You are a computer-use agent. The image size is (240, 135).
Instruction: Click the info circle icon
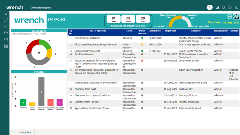230,7
